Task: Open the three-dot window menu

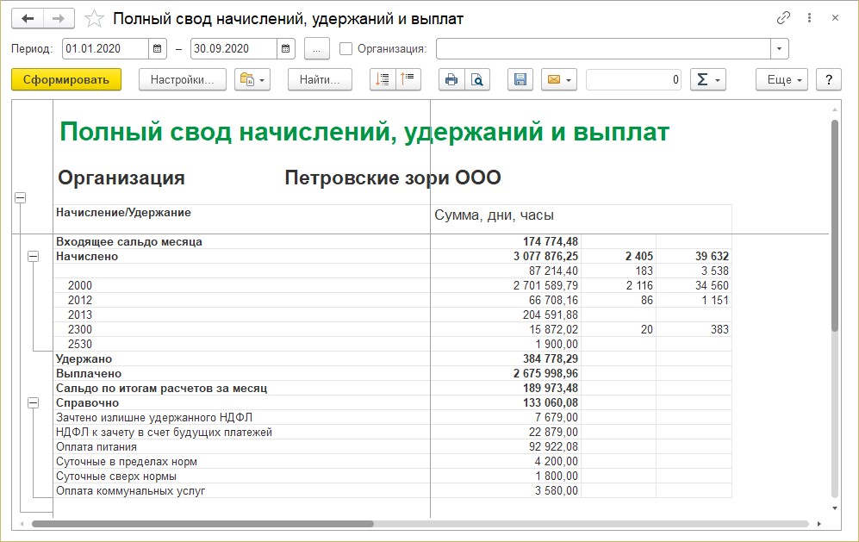Action: point(809,18)
